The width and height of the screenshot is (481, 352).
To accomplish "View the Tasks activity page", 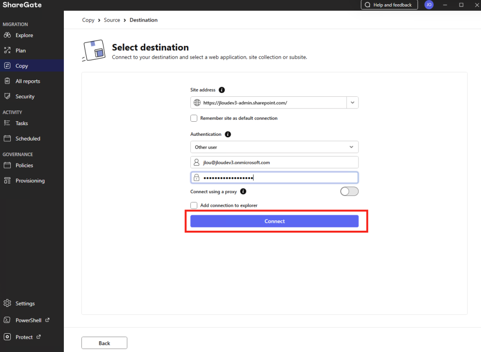I will click(32, 124).
